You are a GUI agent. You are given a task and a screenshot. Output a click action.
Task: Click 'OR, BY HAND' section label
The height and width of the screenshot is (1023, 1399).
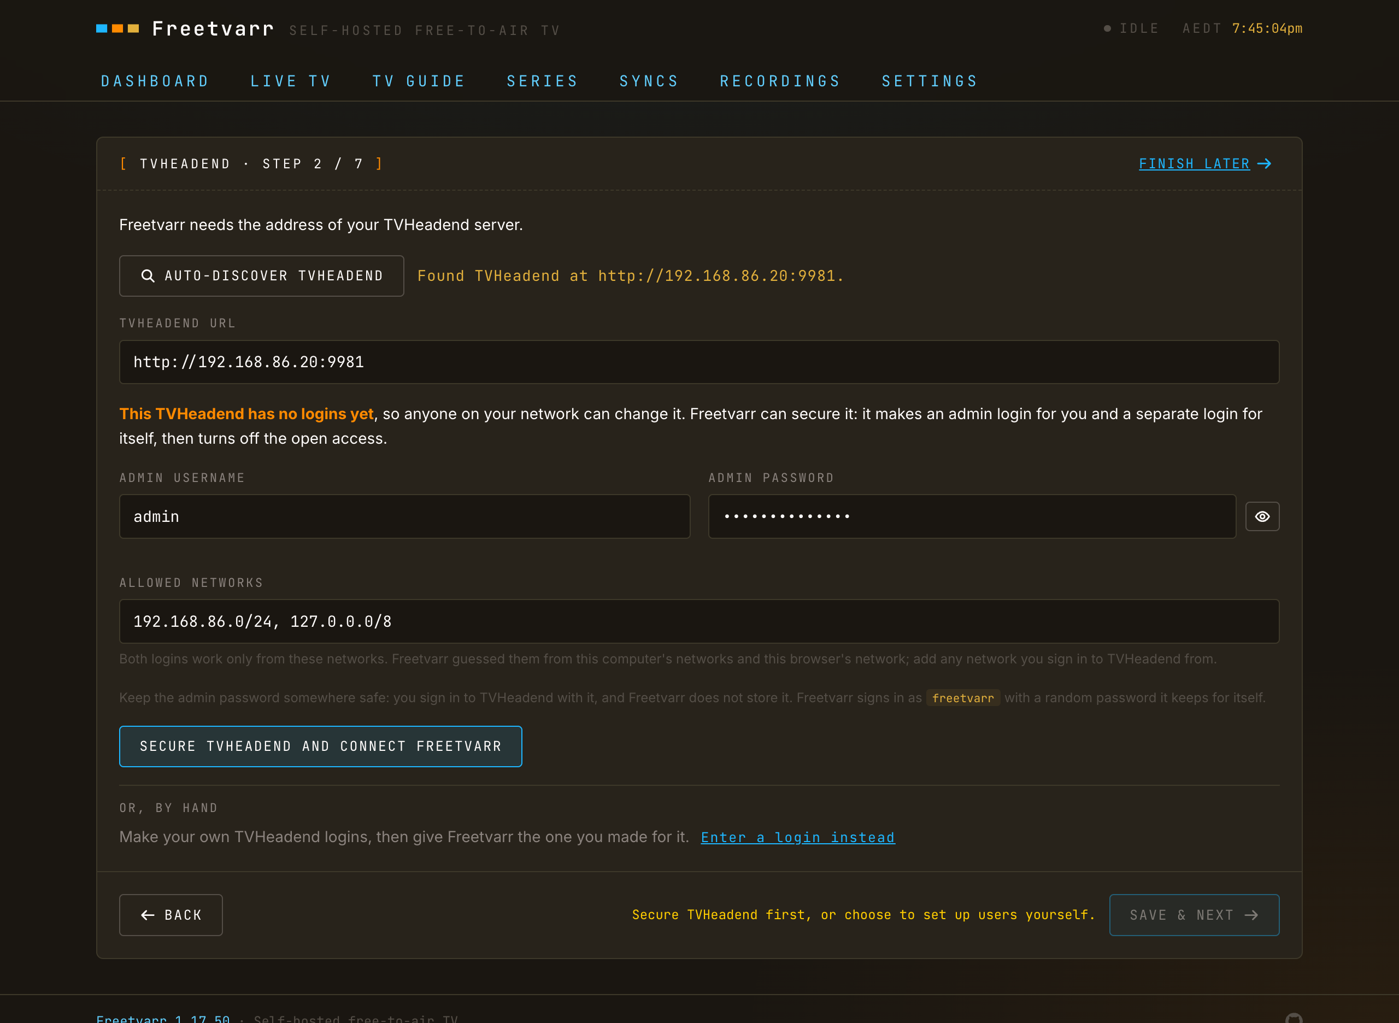click(x=168, y=808)
